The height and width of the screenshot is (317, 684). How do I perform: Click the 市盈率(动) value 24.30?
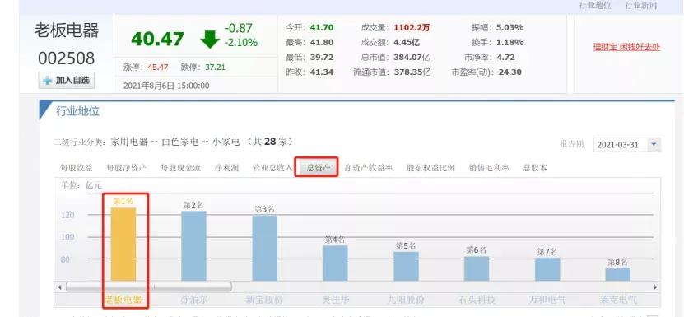510,72
